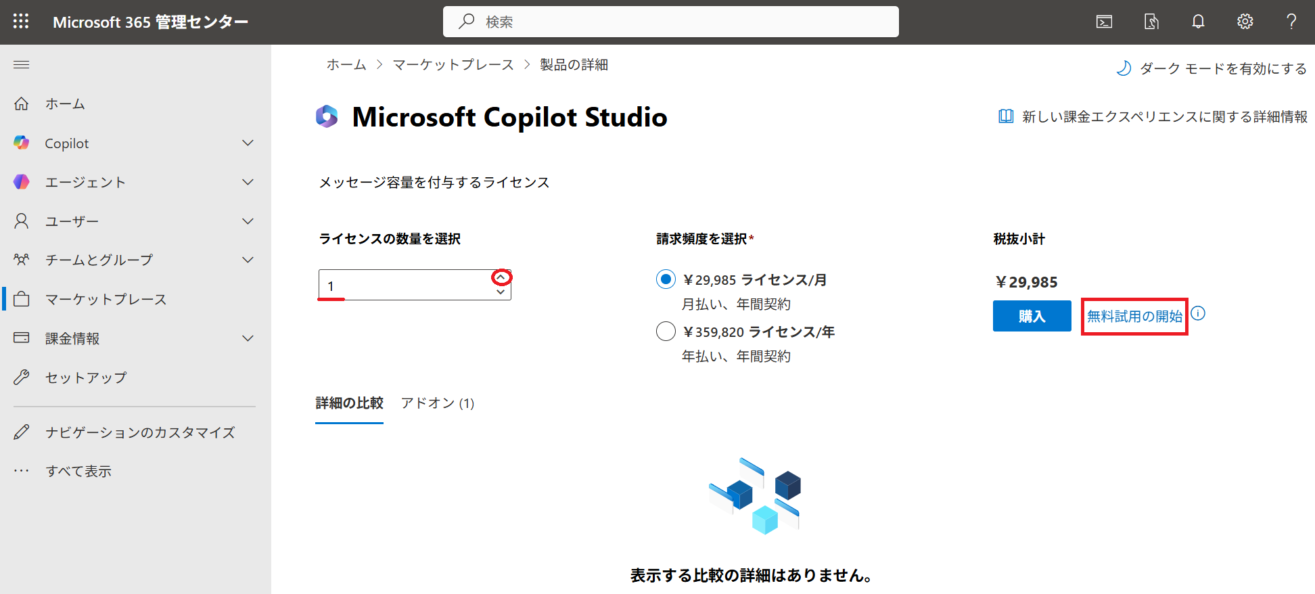Open help question mark icon
This screenshot has width=1315, height=594.
click(x=1291, y=22)
